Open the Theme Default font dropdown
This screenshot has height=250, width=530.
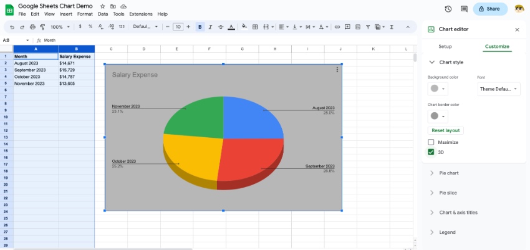[x=499, y=89]
